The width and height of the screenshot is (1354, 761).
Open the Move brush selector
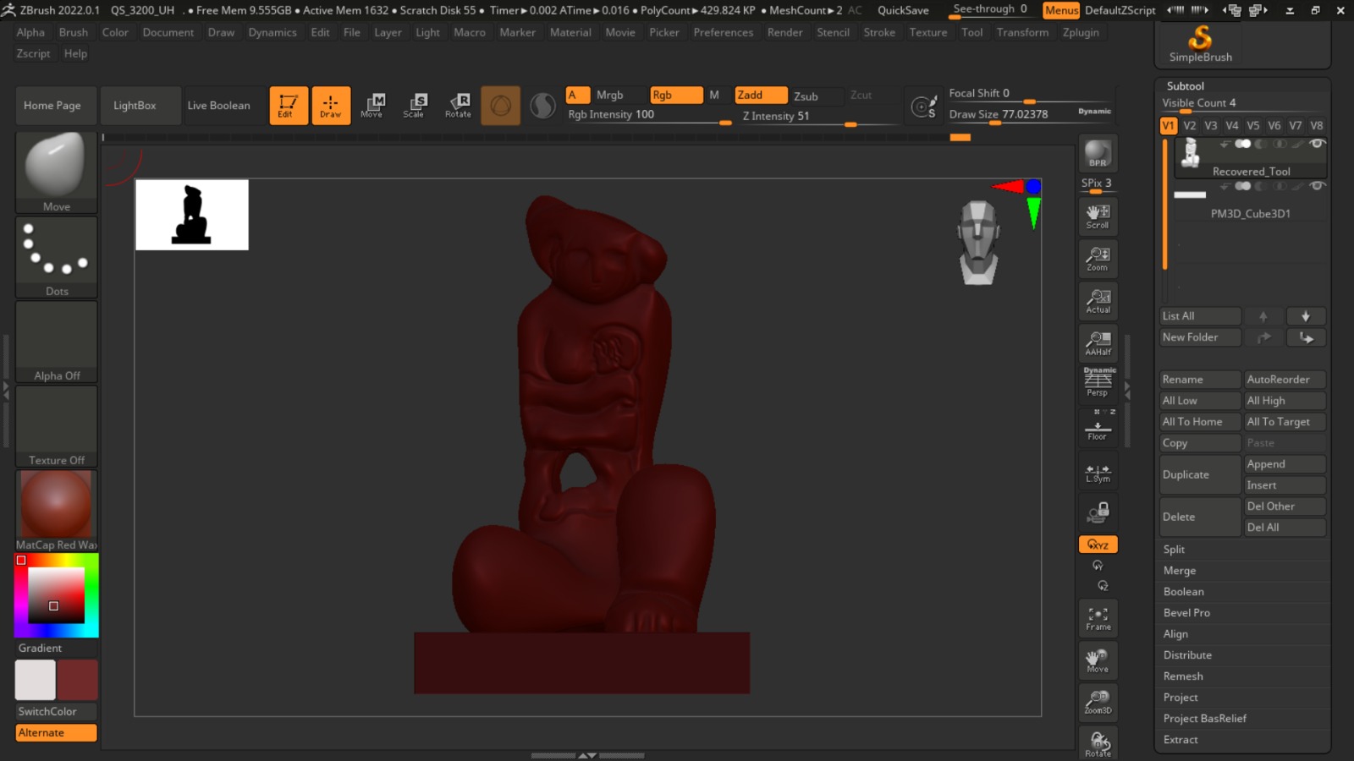[57, 172]
